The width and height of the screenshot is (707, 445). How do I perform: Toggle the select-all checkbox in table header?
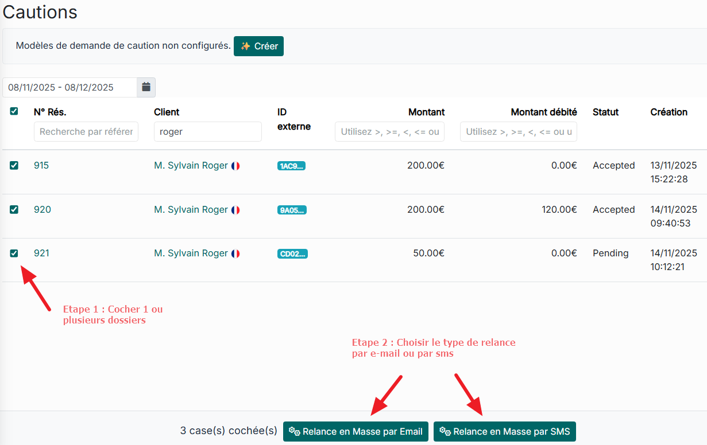[14, 111]
